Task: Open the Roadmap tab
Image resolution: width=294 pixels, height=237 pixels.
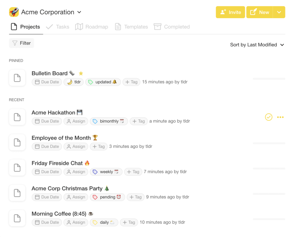Action: pos(92,27)
